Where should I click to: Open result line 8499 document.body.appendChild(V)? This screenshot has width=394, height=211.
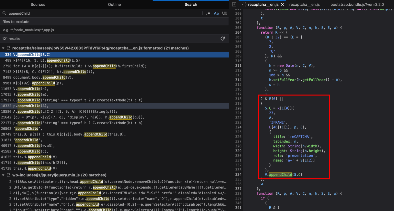[38, 77]
